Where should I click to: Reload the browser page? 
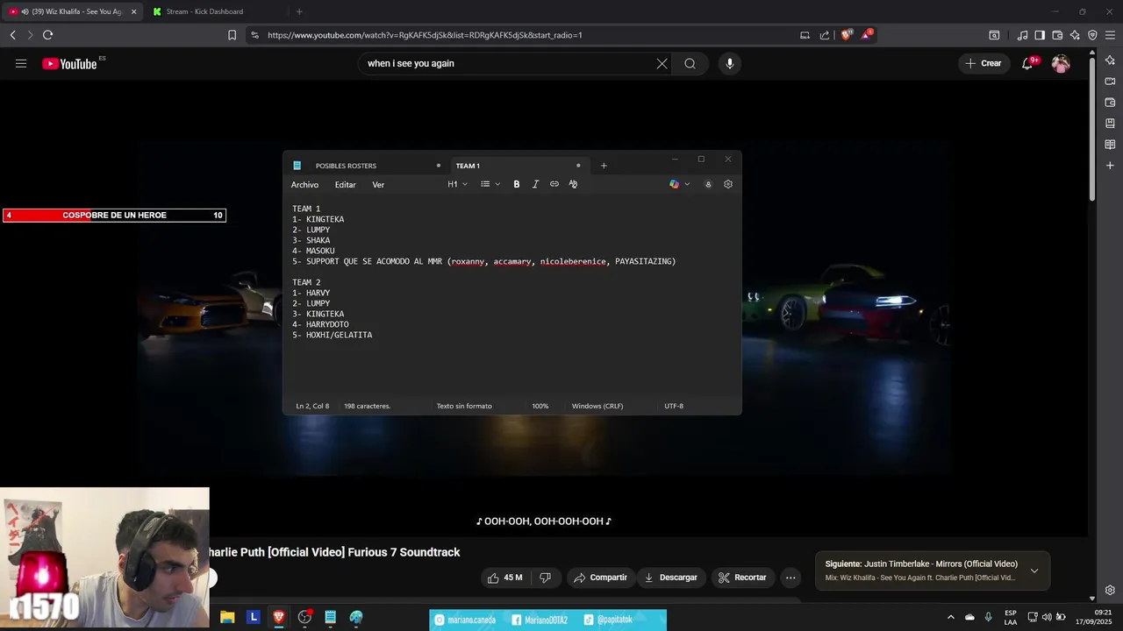click(x=47, y=35)
